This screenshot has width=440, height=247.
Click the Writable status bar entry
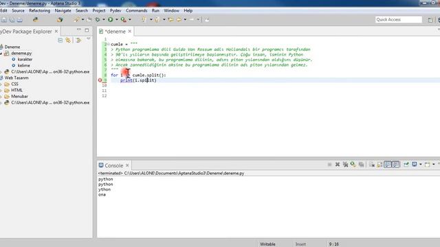pos(267,244)
